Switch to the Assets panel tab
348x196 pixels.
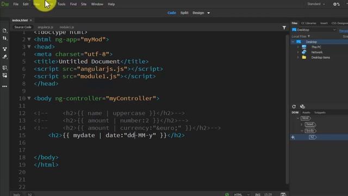click(x=306, y=113)
